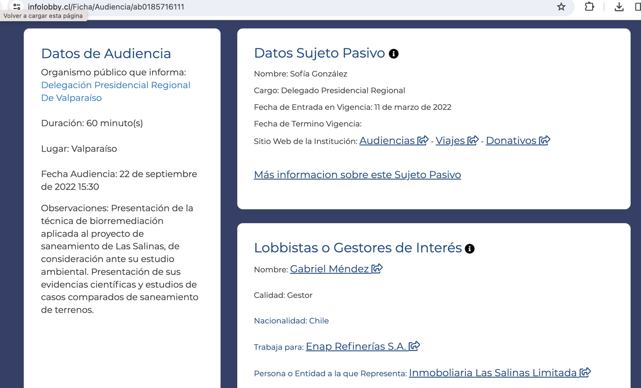Click the Fecha de Entrada en Vigencia text
The width and height of the screenshot is (641, 388).
(353, 107)
